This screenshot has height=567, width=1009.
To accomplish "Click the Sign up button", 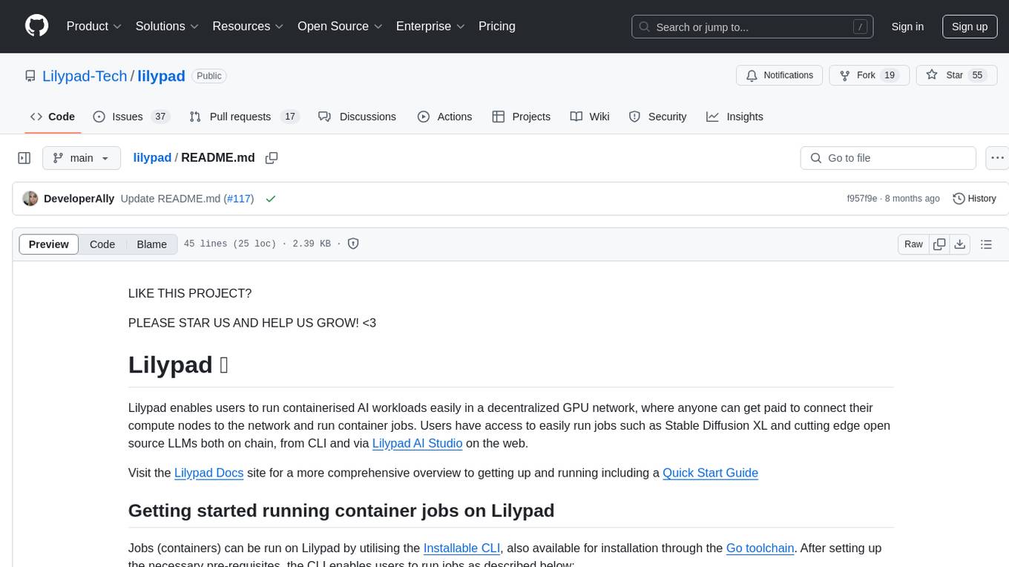I will point(970,27).
